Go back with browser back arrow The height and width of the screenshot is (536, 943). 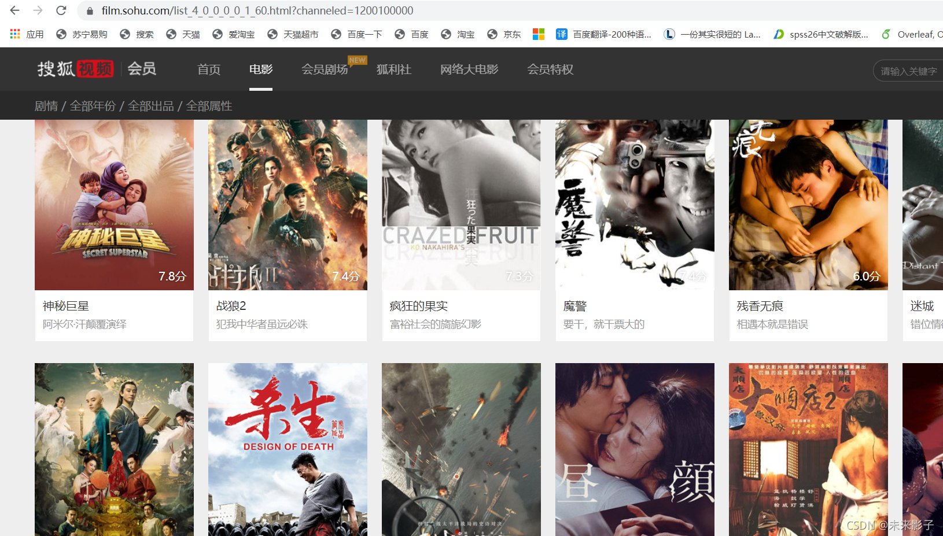tap(14, 10)
